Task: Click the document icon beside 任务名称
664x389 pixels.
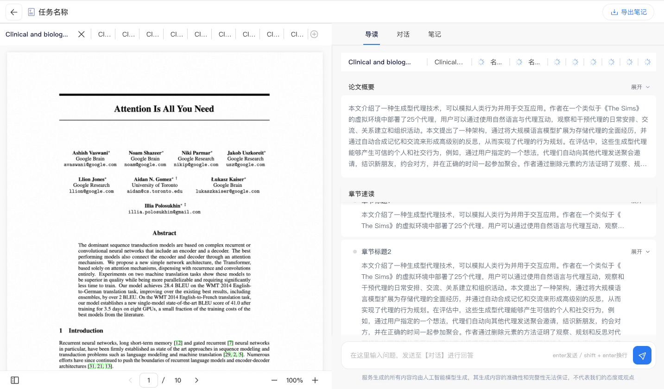Action: click(x=32, y=12)
